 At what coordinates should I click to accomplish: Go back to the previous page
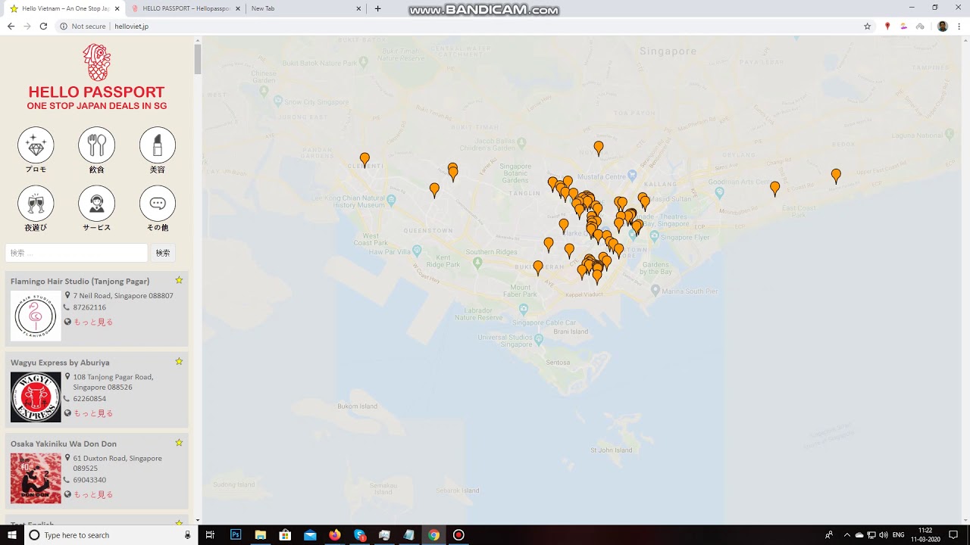[11, 26]
